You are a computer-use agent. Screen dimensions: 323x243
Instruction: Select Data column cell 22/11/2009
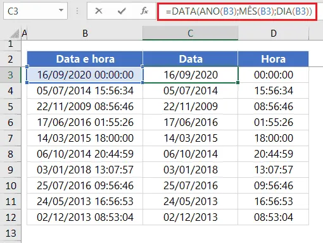(x=191, y=106)
